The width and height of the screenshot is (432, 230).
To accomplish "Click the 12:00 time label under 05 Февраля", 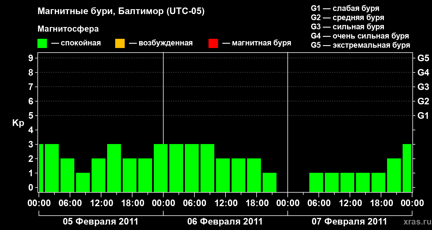I will click(x=101, y=203).
